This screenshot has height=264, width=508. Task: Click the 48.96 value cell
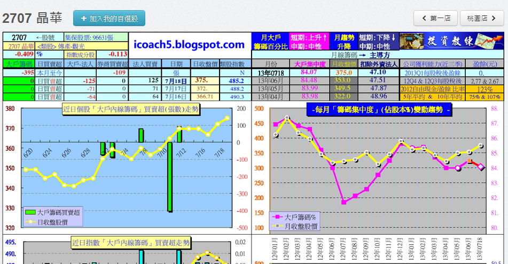click(378, 96)
